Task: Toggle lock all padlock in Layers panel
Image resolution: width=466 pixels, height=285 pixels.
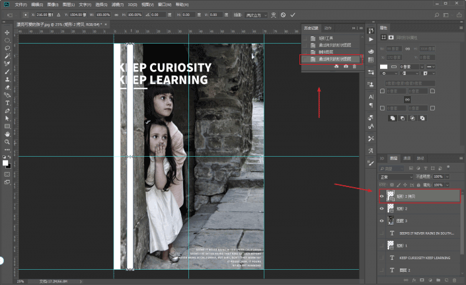Action: click(418, 185)
